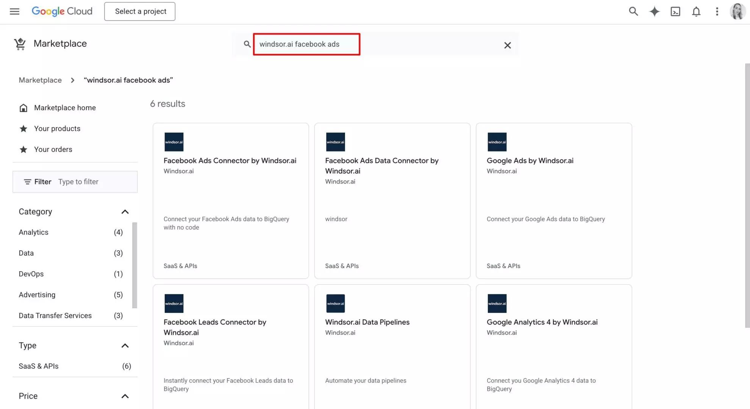Screen dimensions: 750x409
Task: Click the Marketplace cart icon
Action: pos(20,44)
